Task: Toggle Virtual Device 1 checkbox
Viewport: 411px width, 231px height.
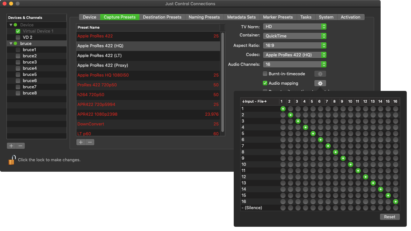Action: [18, 31]
